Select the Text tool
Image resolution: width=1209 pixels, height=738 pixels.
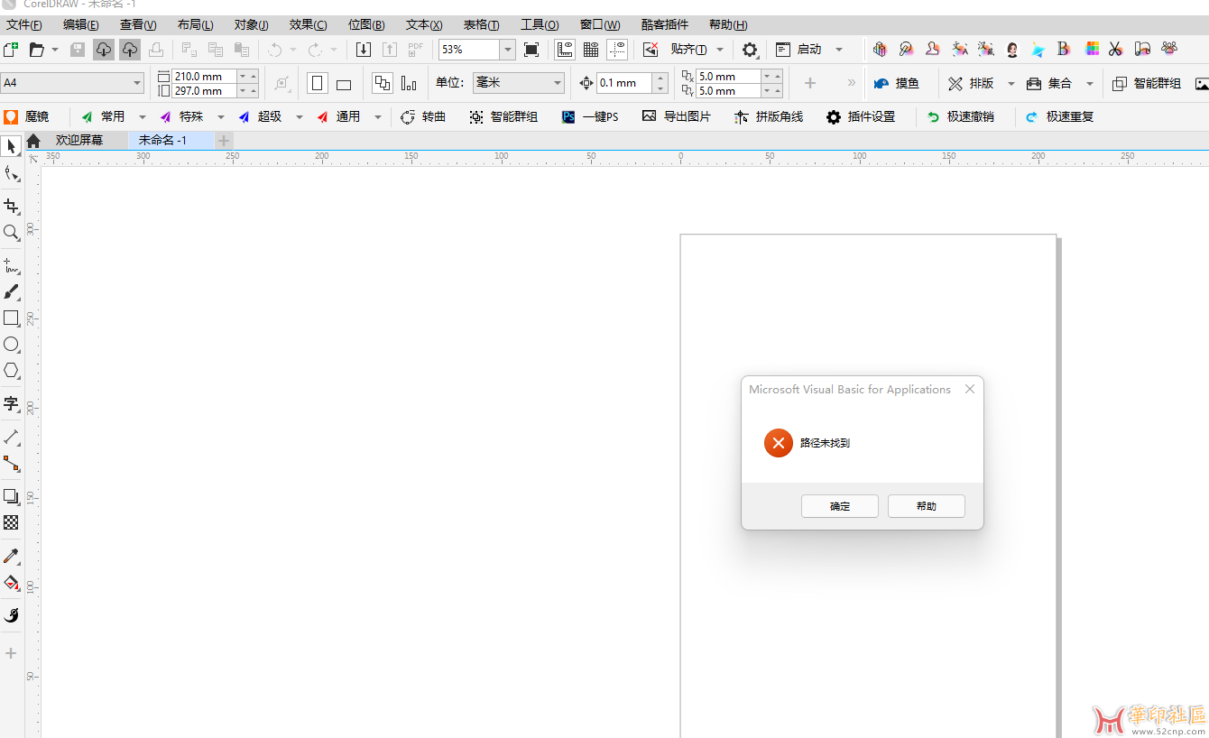(12, 403)
